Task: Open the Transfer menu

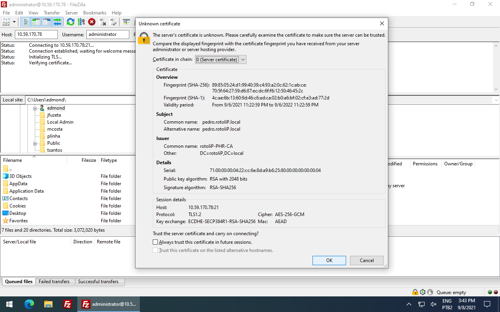Action: (52, 12)
